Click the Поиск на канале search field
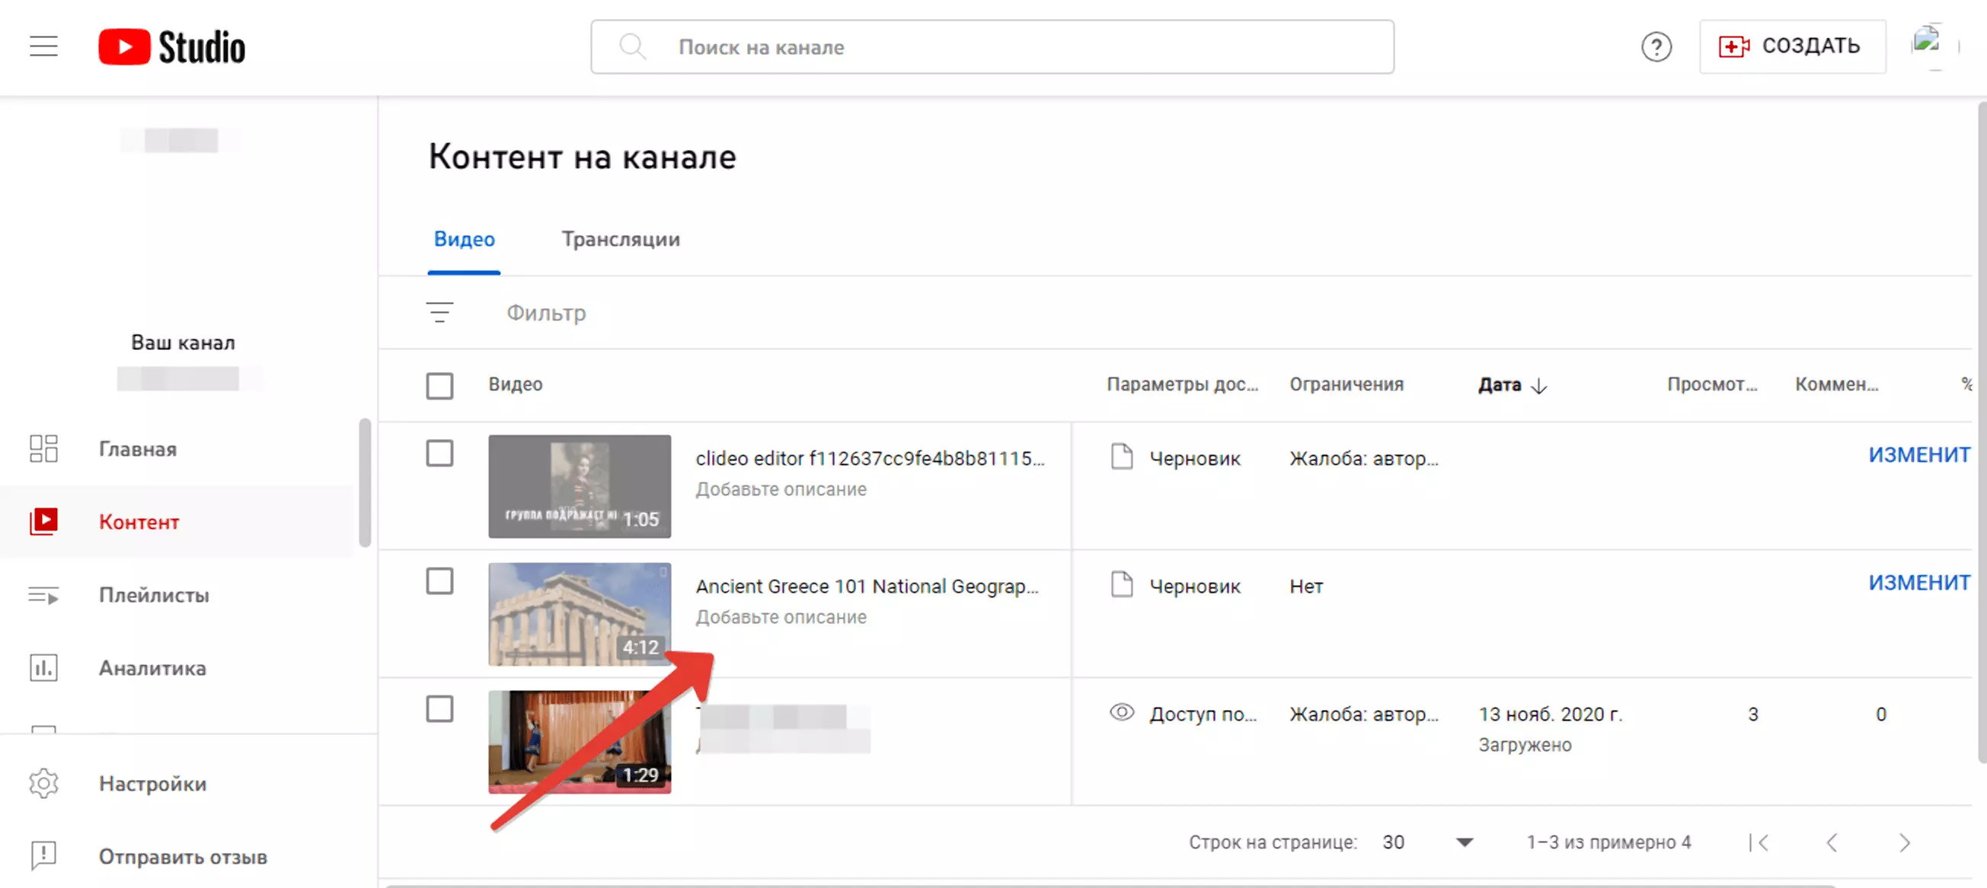Viewport: 1987px width, 888px height. click(x=992, y=47)
